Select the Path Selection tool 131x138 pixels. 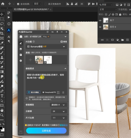coord(2,101)
